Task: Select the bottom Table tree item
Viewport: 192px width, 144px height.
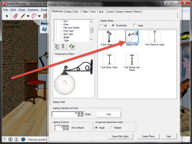Action: [x=66, y=40]
